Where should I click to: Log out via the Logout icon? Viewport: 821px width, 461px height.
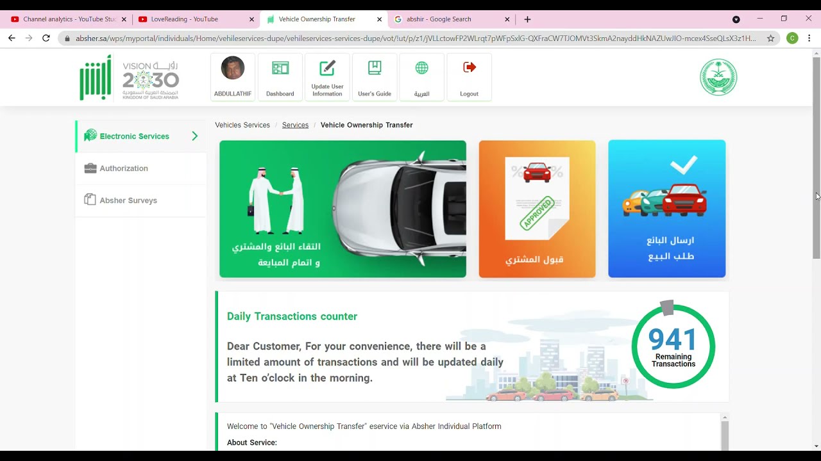pyautogui.click(x=469, y=77)
